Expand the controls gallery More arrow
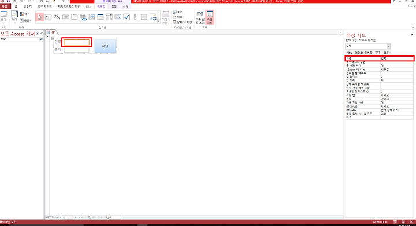 tap(159, 22)
